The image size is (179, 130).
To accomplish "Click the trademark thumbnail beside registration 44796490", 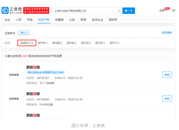I will [x=14, y=99].
